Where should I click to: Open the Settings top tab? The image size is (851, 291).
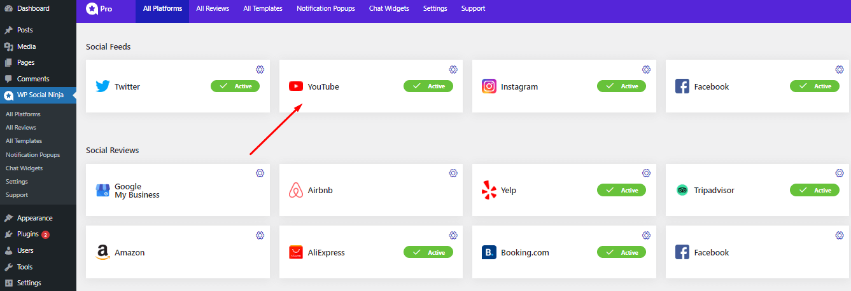point(435,9)
